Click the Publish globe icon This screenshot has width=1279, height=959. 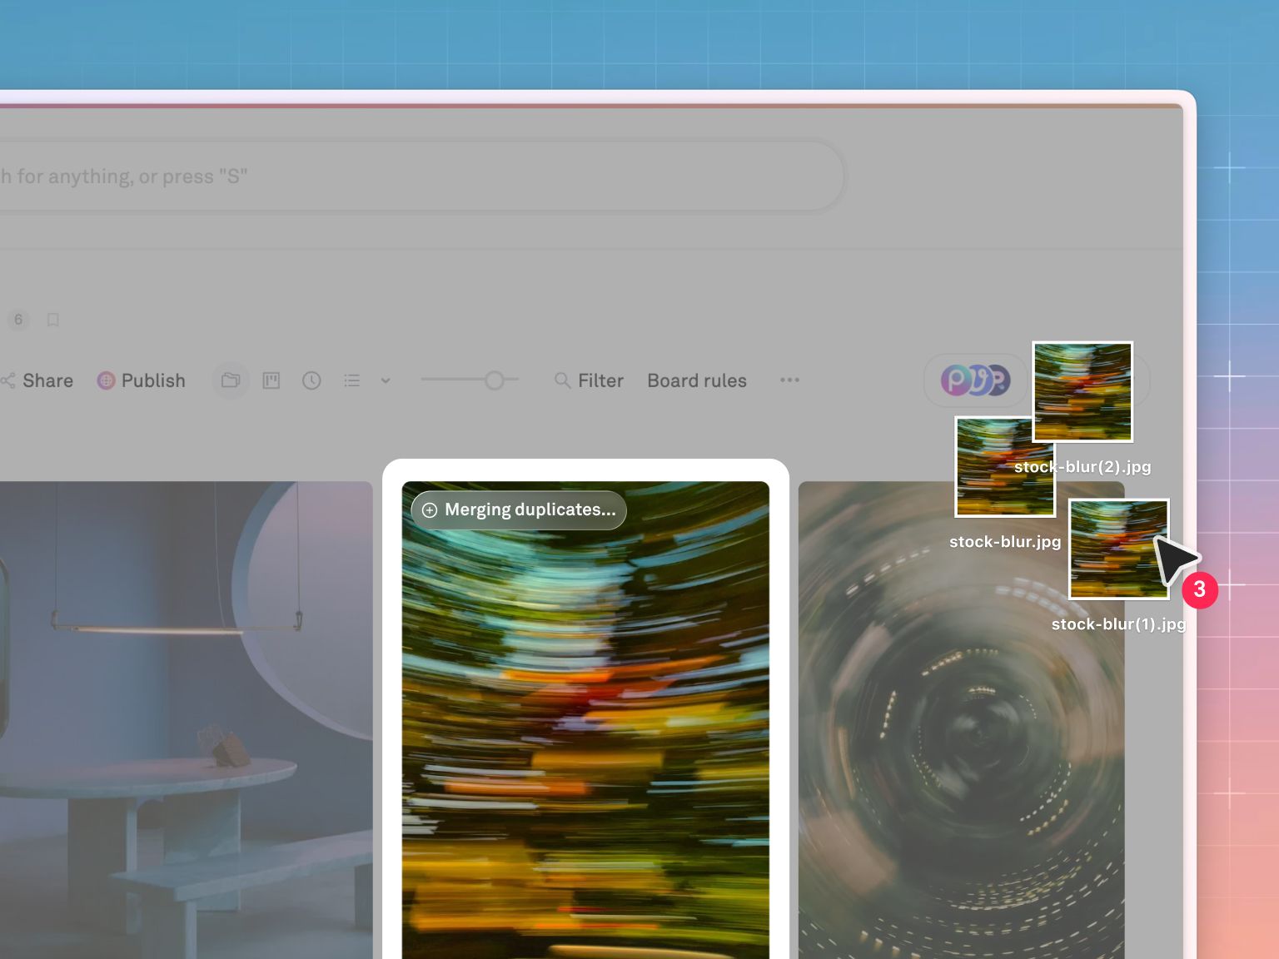coord(106,381)
